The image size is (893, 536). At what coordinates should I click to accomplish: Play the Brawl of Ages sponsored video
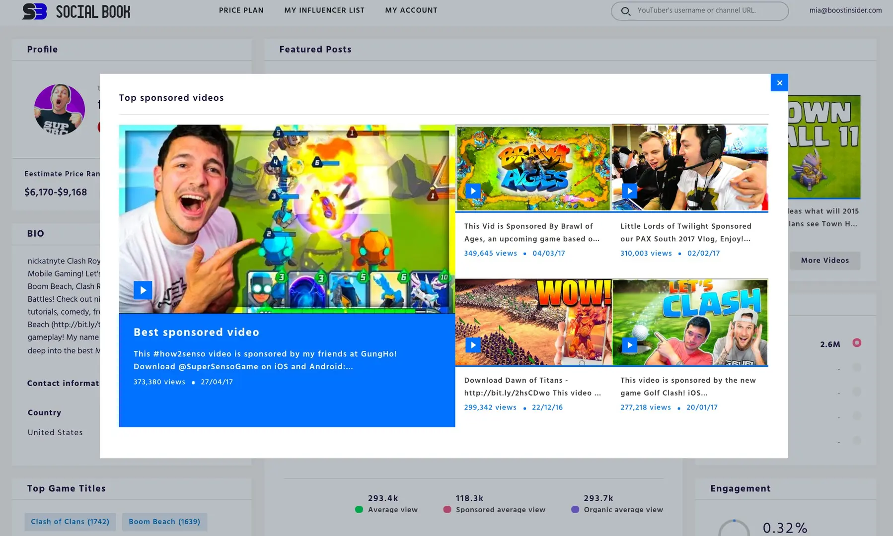point(473,191)
